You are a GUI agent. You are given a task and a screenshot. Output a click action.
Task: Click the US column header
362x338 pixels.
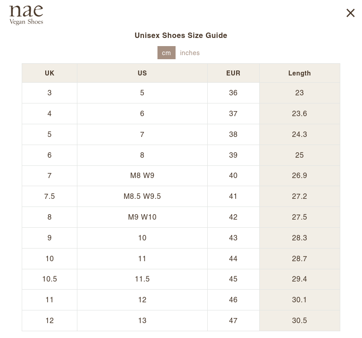142,73
